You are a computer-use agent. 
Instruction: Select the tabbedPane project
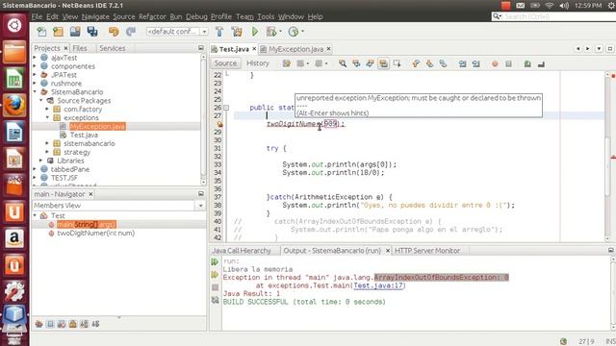tap(70, 169)
